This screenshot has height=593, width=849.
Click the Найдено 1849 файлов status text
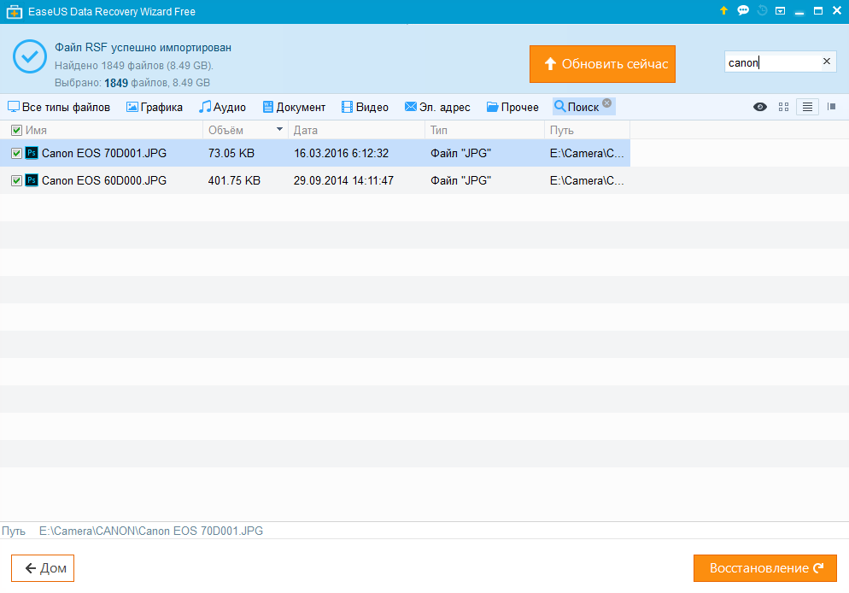coord(134,66)
